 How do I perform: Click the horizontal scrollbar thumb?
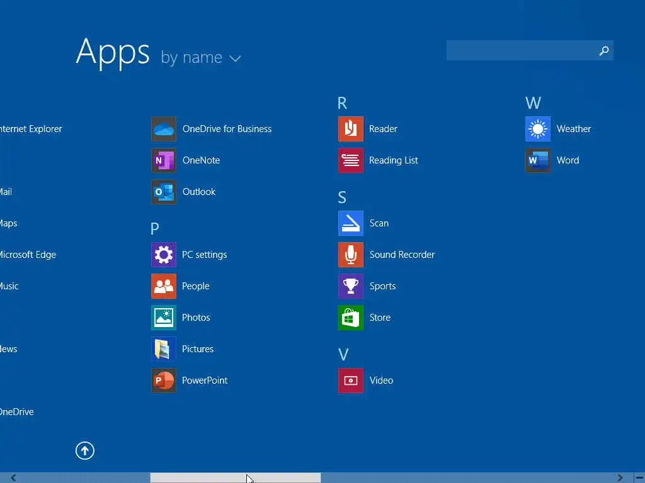point(236,478)
